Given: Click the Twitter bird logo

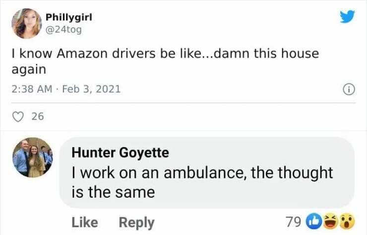Looking at the screenshot, I should coord(347,17).
